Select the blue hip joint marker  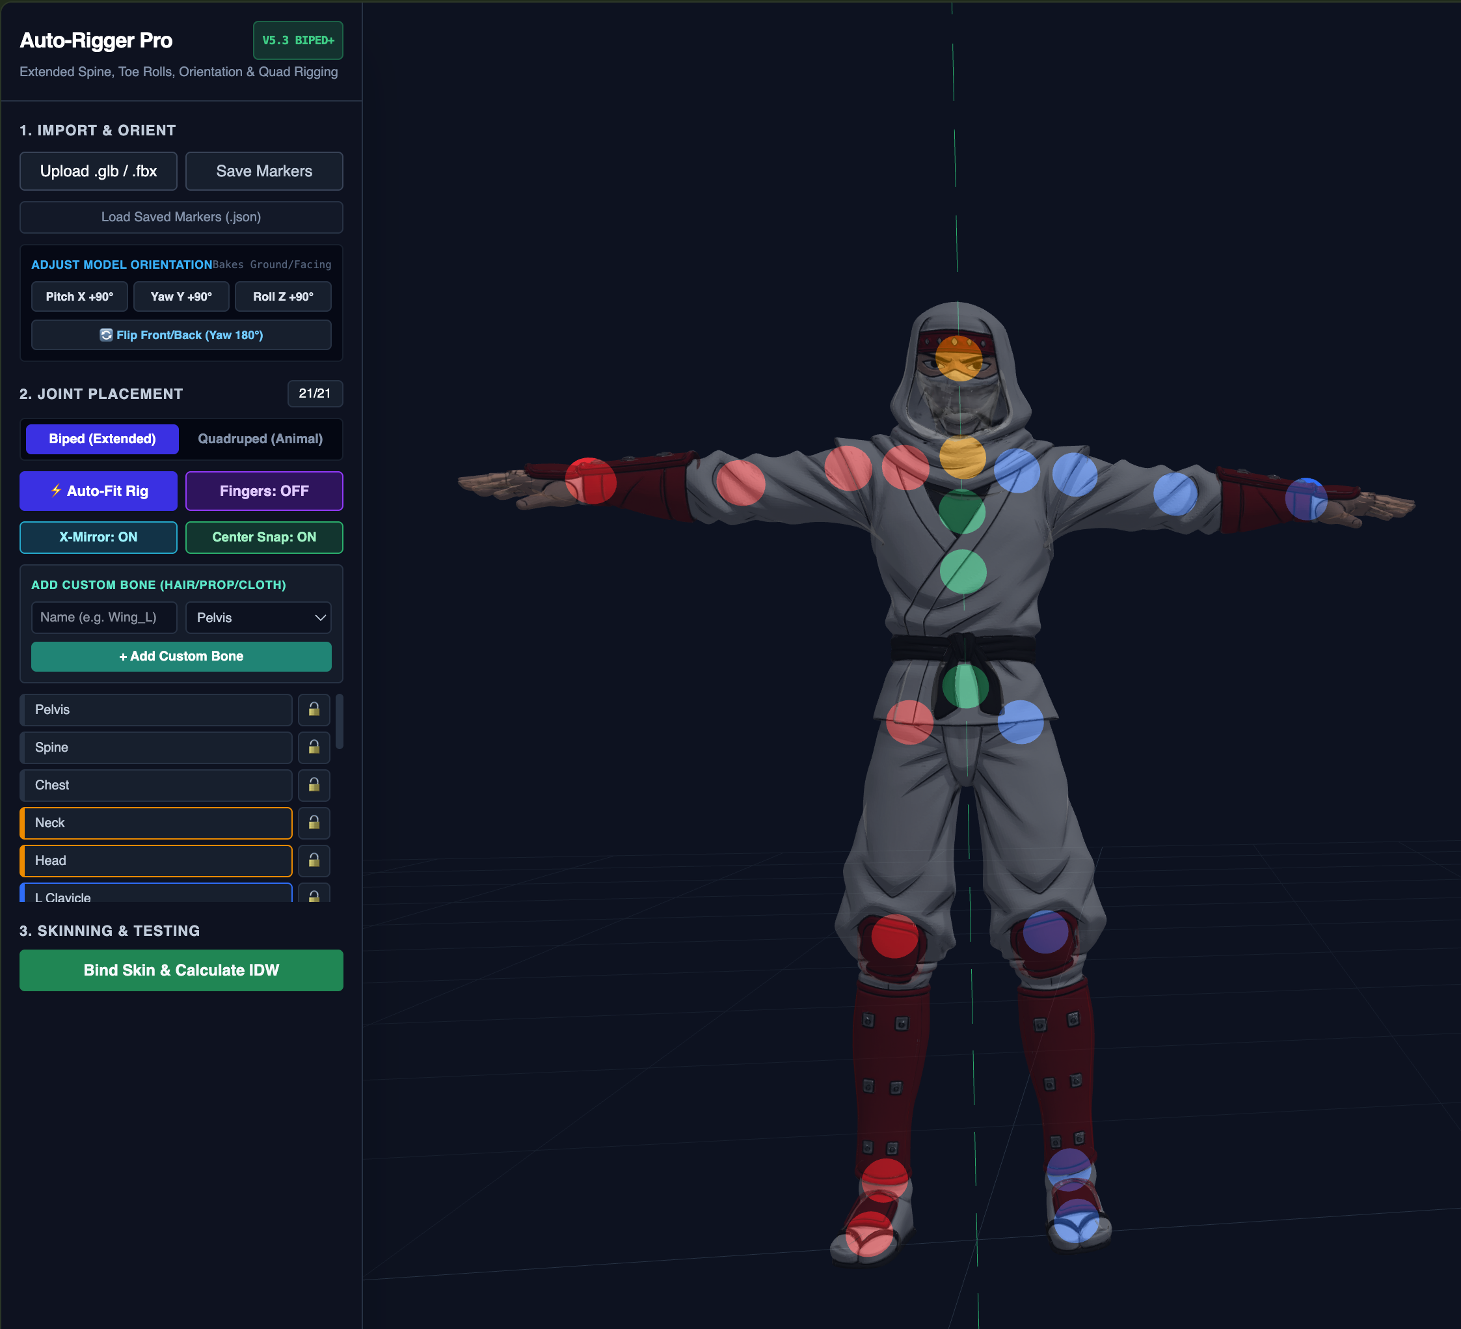[x=1021, y=722]
